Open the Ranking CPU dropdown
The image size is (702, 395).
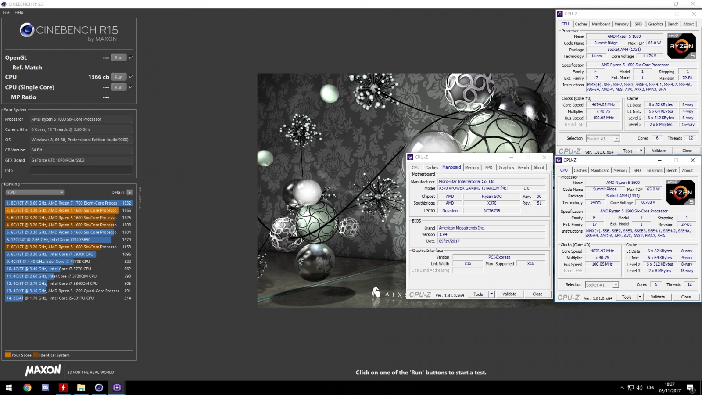click(35, 192)
